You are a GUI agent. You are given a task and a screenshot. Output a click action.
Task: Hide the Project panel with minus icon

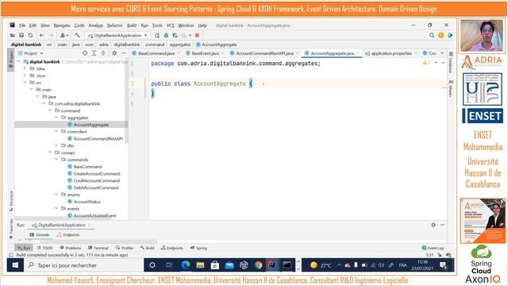click(124, 53)
